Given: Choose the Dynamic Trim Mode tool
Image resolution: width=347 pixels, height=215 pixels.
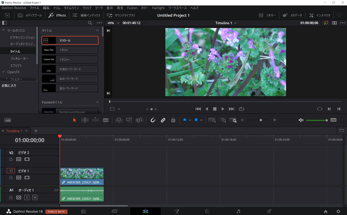Looking at the screenshot, I should (x=95, y=120).
